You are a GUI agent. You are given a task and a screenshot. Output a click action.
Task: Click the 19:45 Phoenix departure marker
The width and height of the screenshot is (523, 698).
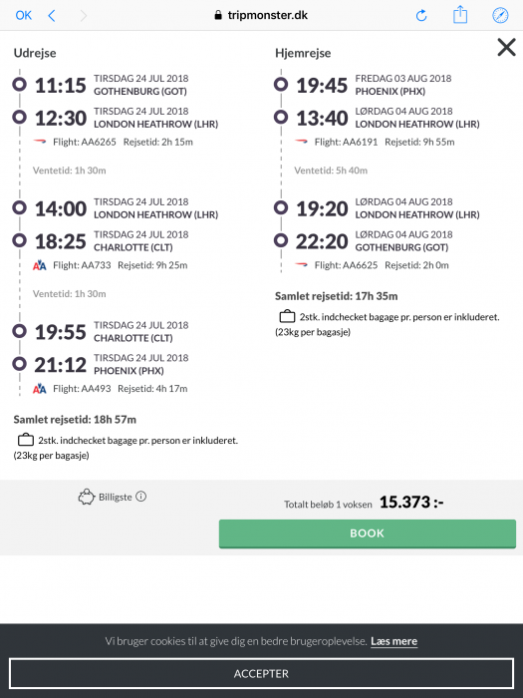pos(281,84)
